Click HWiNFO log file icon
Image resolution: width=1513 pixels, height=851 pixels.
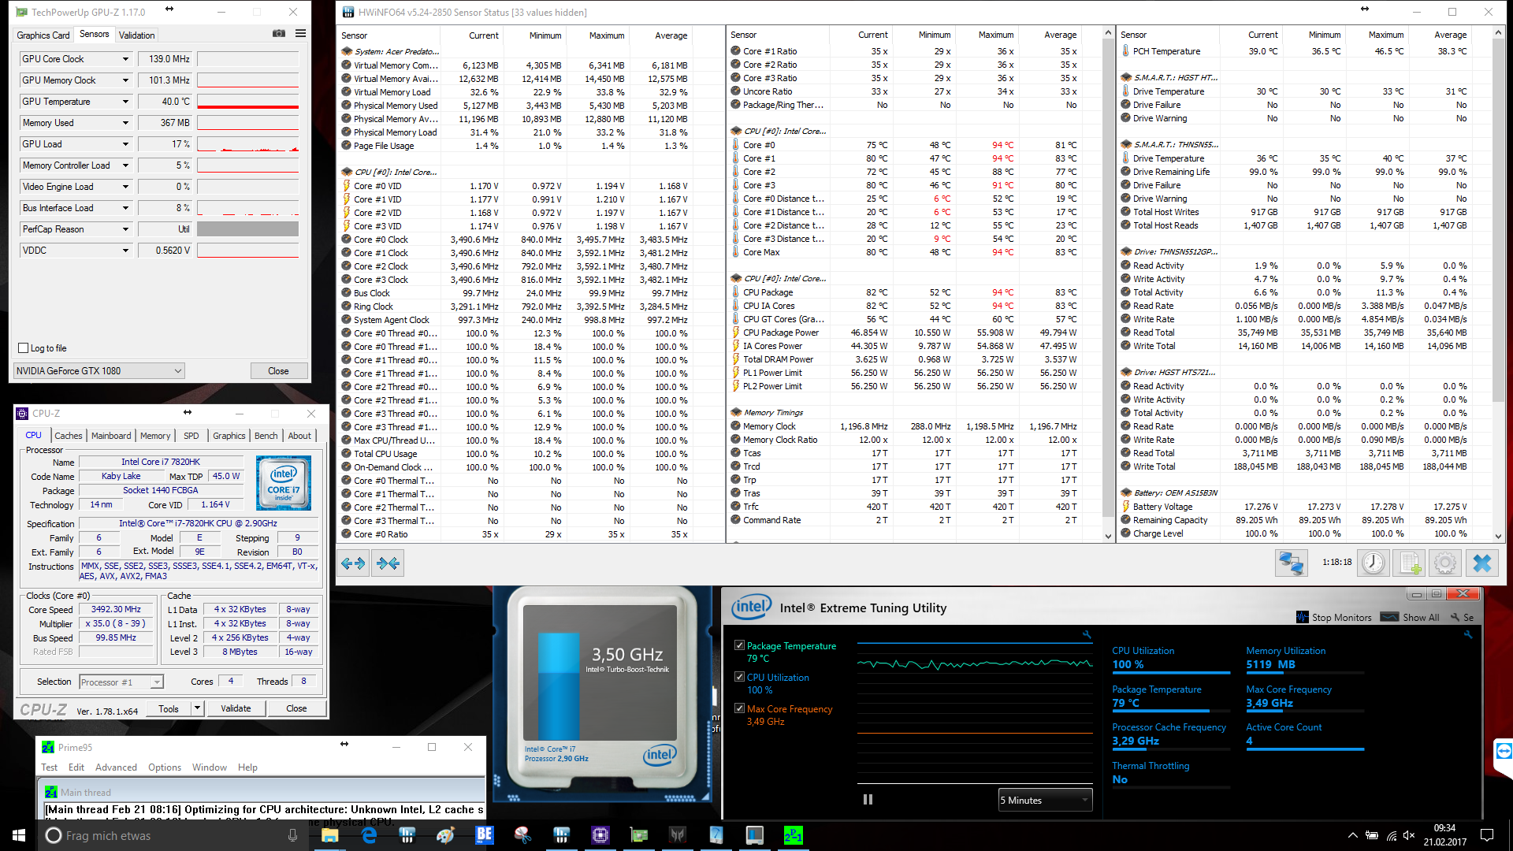(x=1409, y=563)
